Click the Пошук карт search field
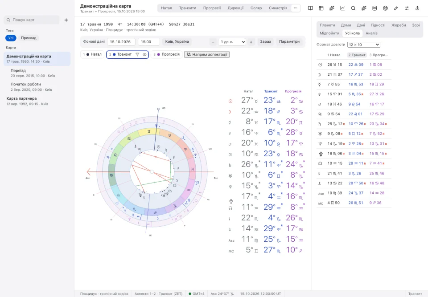The height and width of the screenshot is (297, 428). pyautogui.click(x=32, y=20)
